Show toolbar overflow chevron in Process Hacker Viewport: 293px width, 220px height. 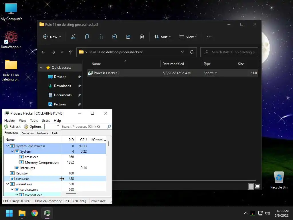(58, 125)
